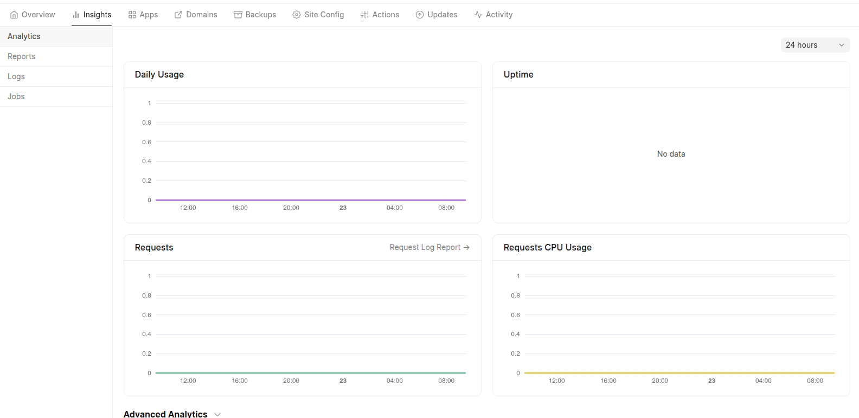Click the No data message in Uptime
This screenshot has height=418, width=859.
671,154
